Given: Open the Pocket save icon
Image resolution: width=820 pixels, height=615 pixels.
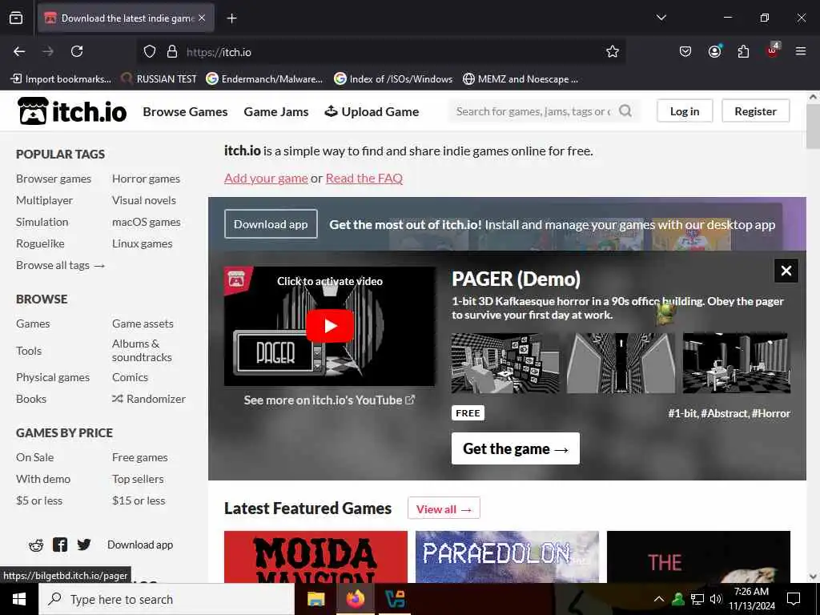Looking at the screenshot, I should tap(685, 51).
